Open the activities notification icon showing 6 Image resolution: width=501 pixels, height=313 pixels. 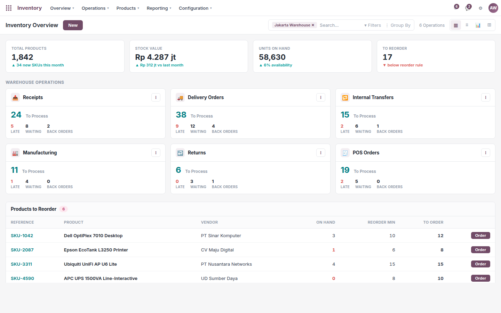456,7
